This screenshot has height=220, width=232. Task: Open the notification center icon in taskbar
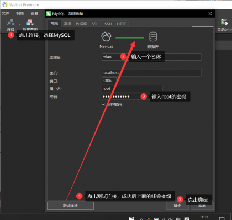point(222,218)
